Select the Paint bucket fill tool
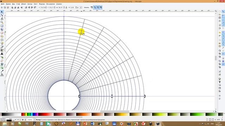The width and height of the screenshot is (225, 126). click(x=2, y=64)
